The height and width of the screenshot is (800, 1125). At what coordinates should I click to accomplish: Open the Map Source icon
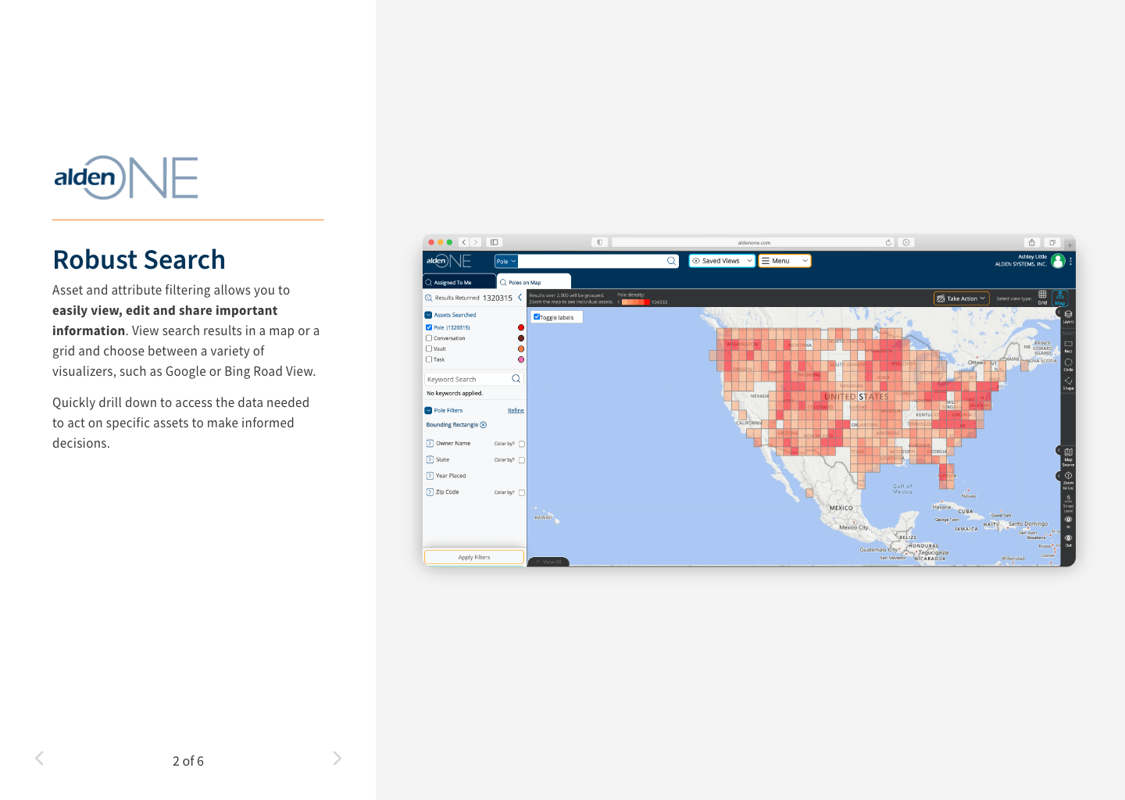(1068, 454)
